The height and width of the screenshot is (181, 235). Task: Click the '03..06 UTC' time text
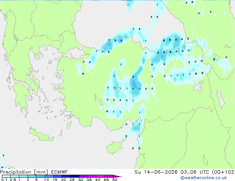point(196,172)
